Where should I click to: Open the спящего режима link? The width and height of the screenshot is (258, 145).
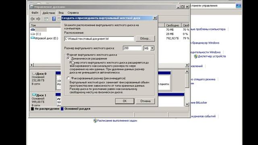point(203,79)
